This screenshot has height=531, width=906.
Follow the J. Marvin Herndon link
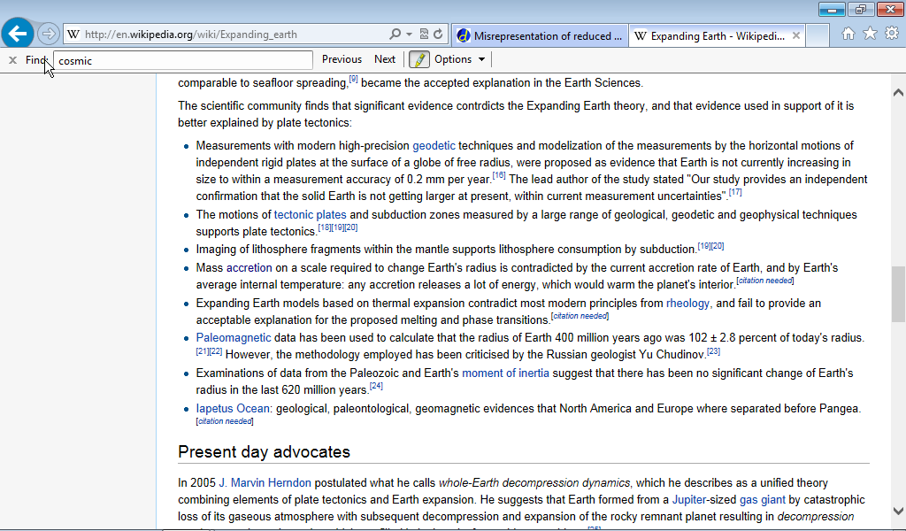(x=265, y=482)
